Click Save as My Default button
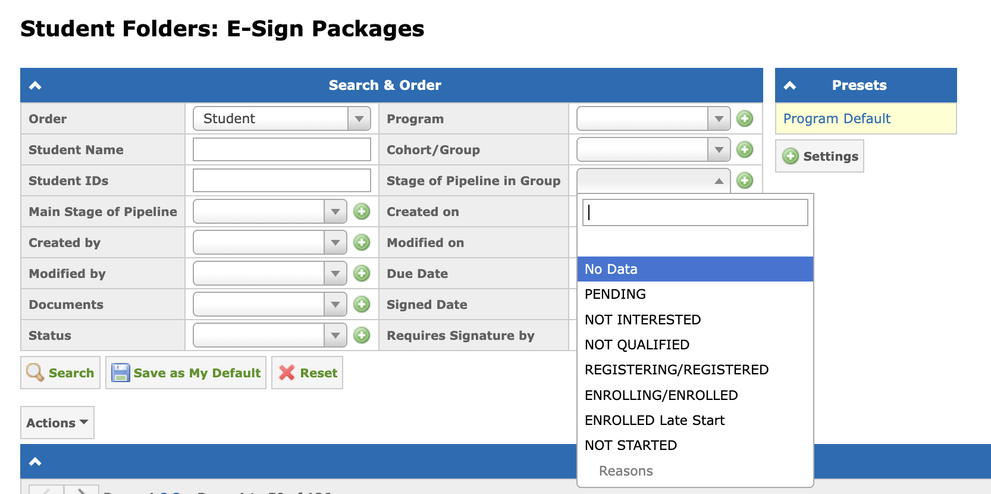This screenshot has width=991, height=494. point(186,373)
